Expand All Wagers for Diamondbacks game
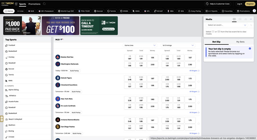Screen dimensions: 257x140 point(194,133)
